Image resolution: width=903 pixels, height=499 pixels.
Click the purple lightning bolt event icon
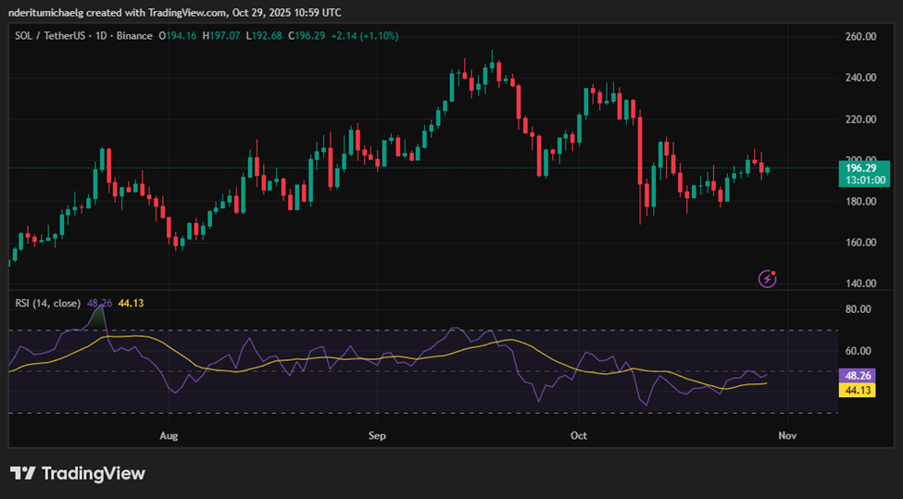(x=767, y=278)
